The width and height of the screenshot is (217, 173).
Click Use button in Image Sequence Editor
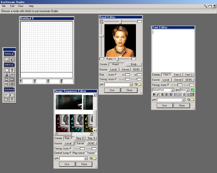pyautogui.click(x=67, y=164)
